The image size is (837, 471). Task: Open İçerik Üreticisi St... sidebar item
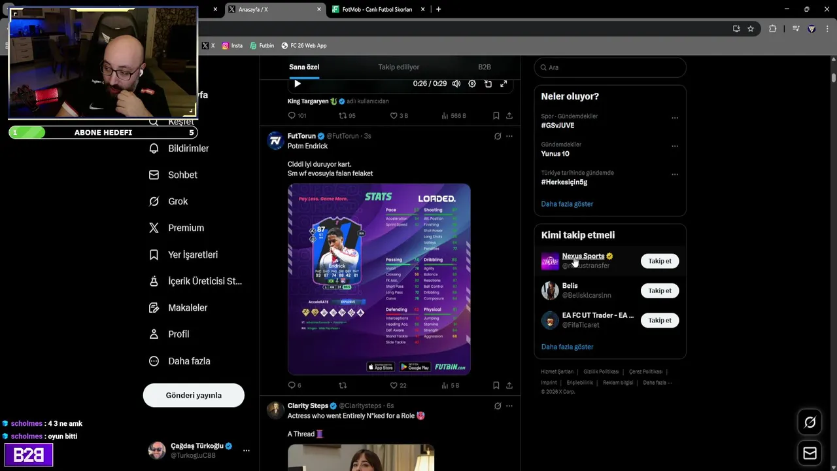pos(196,281)
